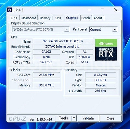Viewport: 130px width, 129px height.
Task: Click the A1 revision value
Action: [x=84, y=52]
